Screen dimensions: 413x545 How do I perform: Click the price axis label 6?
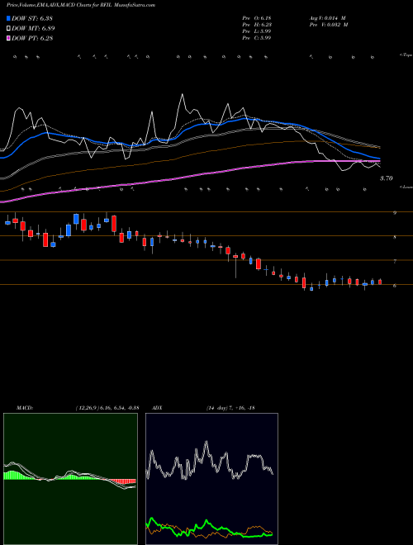(x=395, y=286)
